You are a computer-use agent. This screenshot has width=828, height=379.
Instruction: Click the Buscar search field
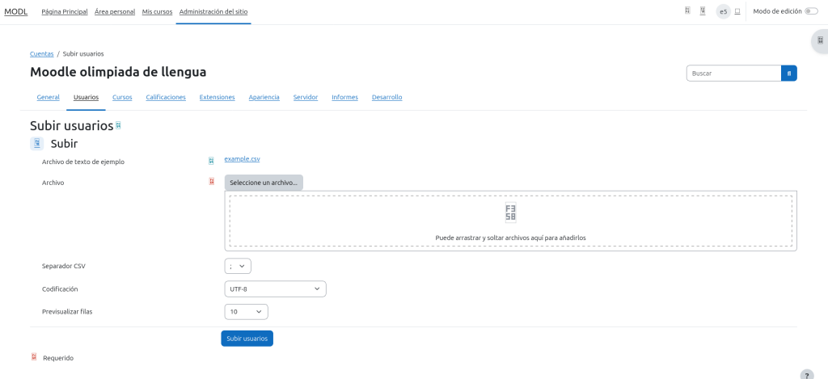[x=733, y=74]
